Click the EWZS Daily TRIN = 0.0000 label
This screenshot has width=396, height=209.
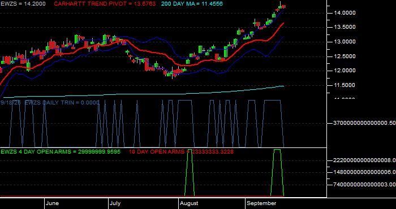pyautogui.click(x=50, y=102)
